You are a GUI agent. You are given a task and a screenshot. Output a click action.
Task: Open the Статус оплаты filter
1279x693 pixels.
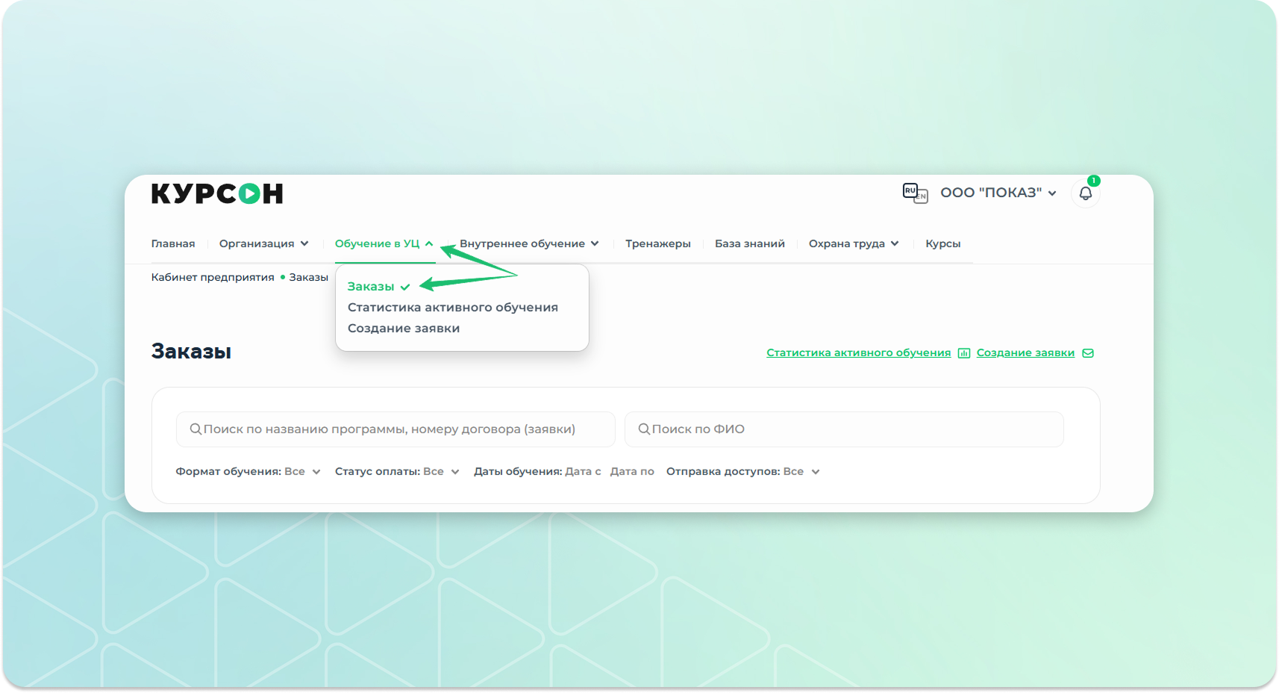396,472
